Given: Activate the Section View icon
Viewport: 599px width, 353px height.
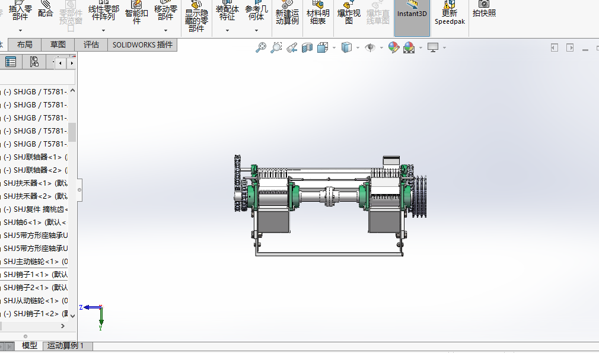Looking at the screenshot, I should 307,47.
